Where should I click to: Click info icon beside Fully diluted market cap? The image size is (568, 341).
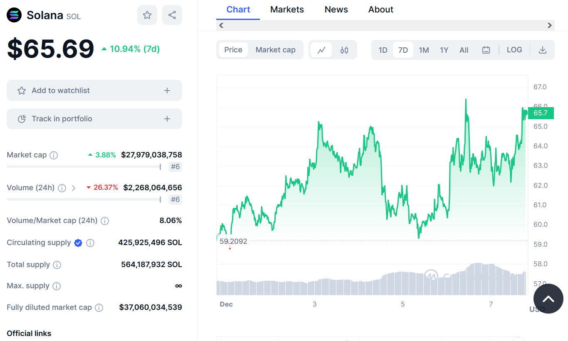(99, 308)
